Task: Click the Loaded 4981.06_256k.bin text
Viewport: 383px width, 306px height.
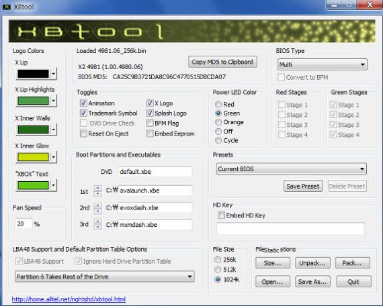Action: [x=112, y=51]
